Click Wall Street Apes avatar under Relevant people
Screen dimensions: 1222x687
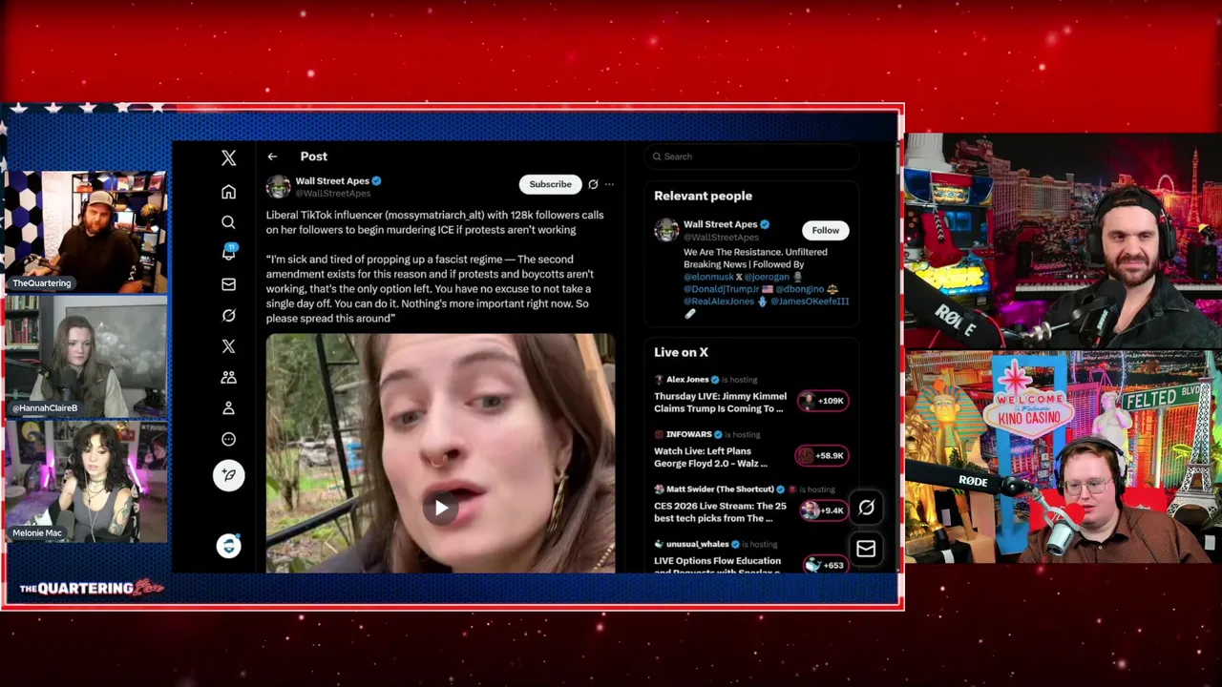pyautogui.click(x=666, y=230)
